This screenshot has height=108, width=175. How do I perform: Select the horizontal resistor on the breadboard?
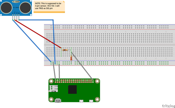coord(65,50)
